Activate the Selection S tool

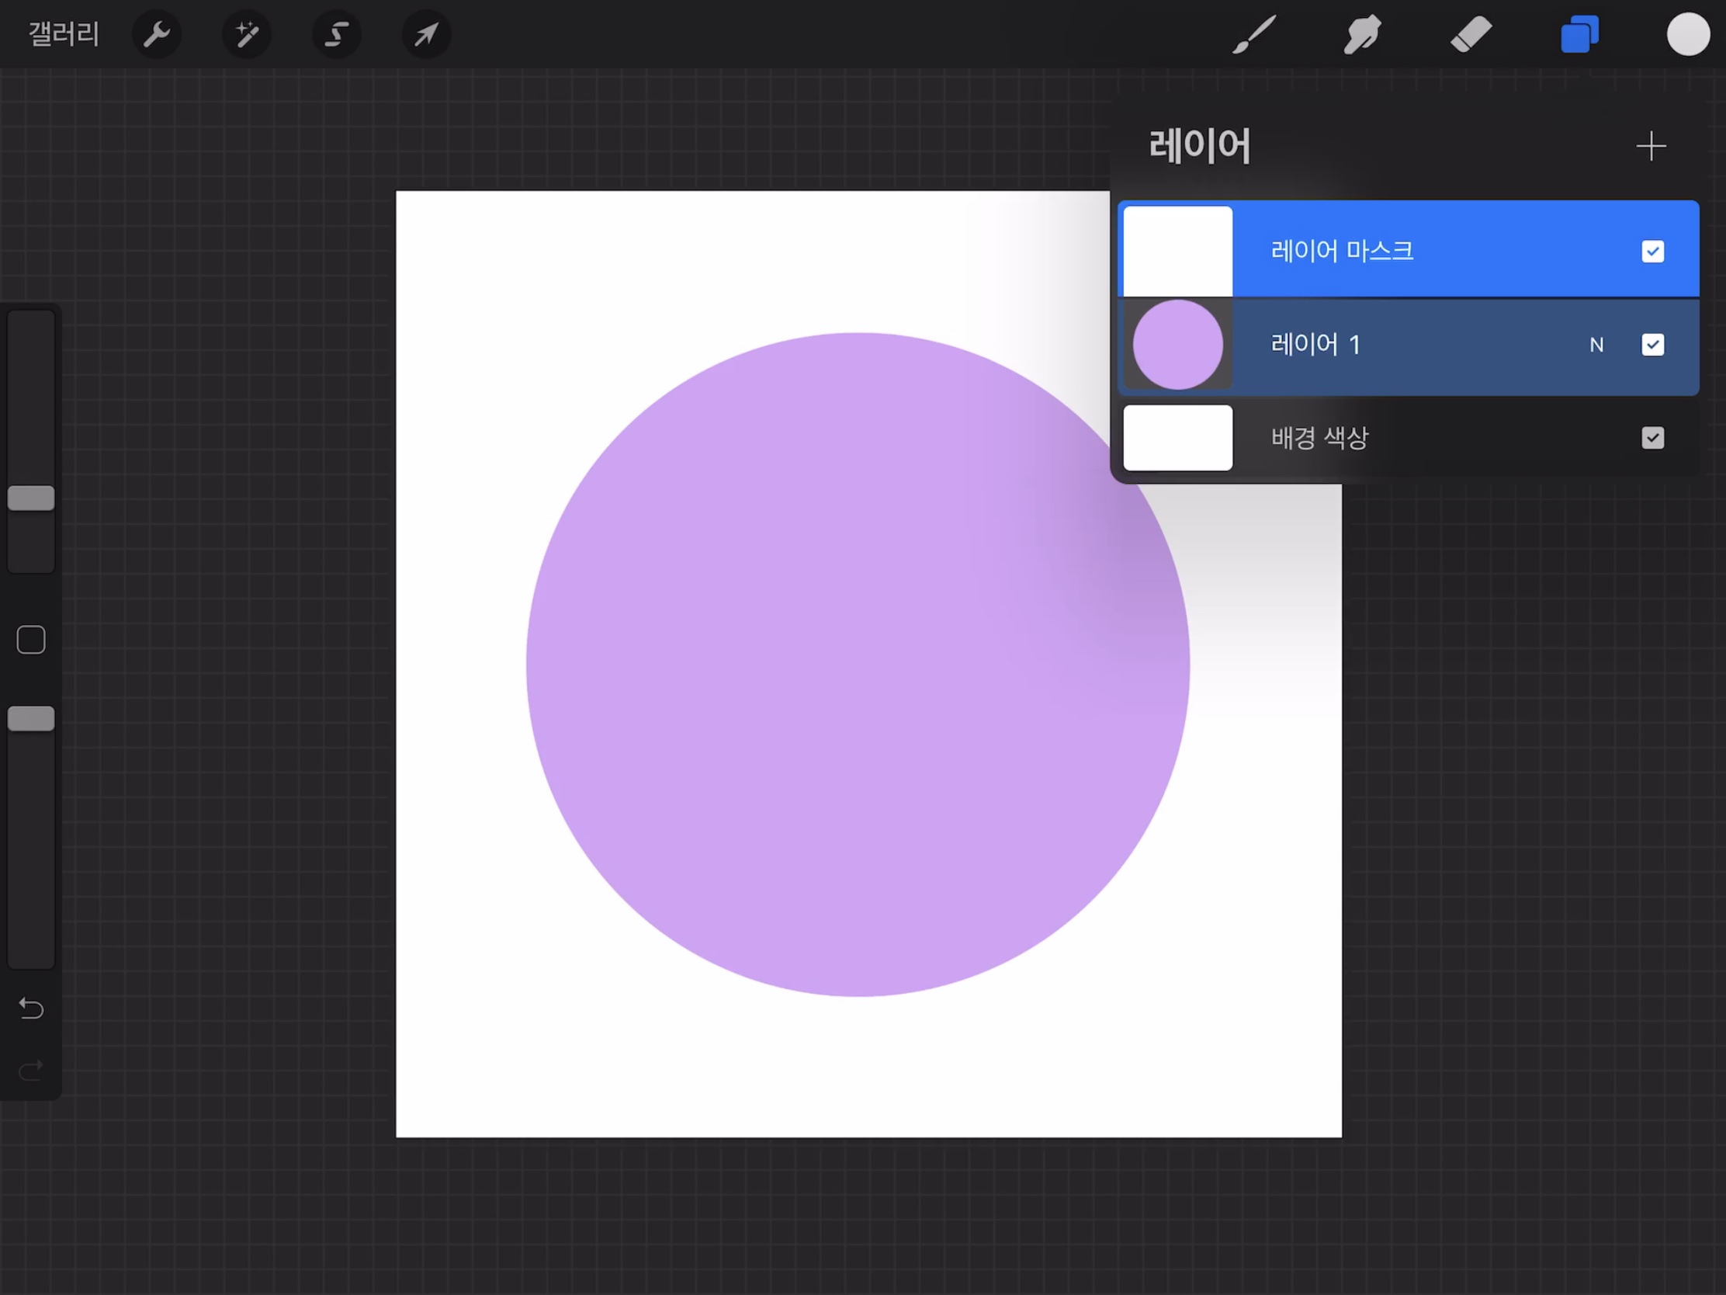click(x=336, y=34)
